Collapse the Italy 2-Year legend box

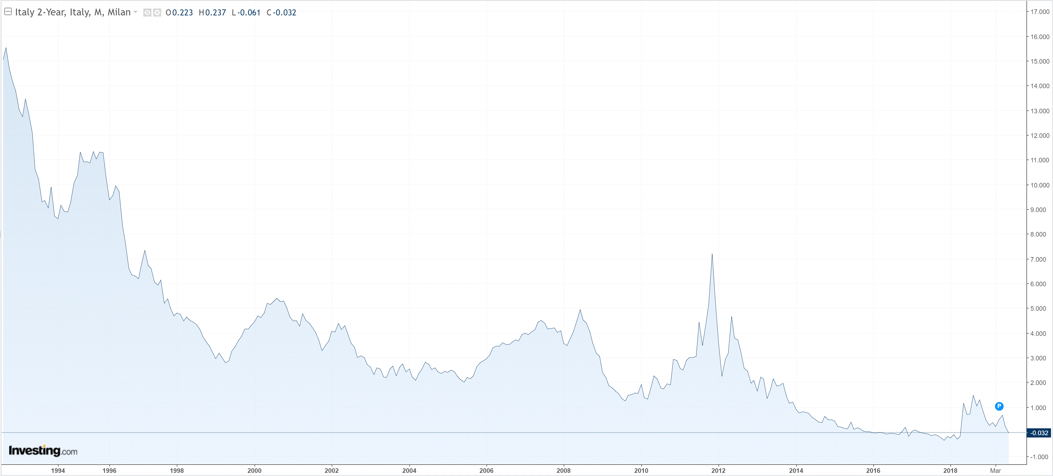(x=8, y=12)
